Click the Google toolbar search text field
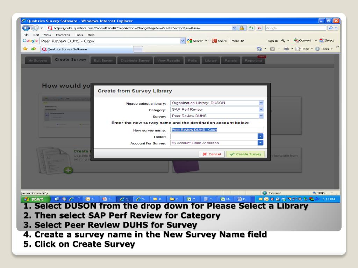The image size is (358, 268). click(110, 41)
